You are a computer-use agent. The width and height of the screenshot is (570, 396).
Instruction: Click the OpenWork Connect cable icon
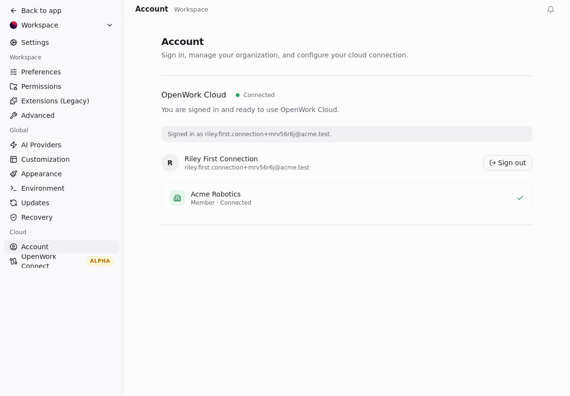tap(14, 261)
